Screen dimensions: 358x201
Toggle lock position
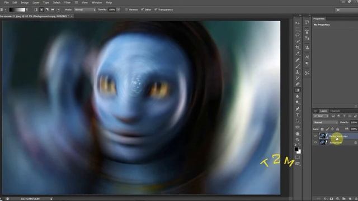pyautogui.click(x=332, y=129)
